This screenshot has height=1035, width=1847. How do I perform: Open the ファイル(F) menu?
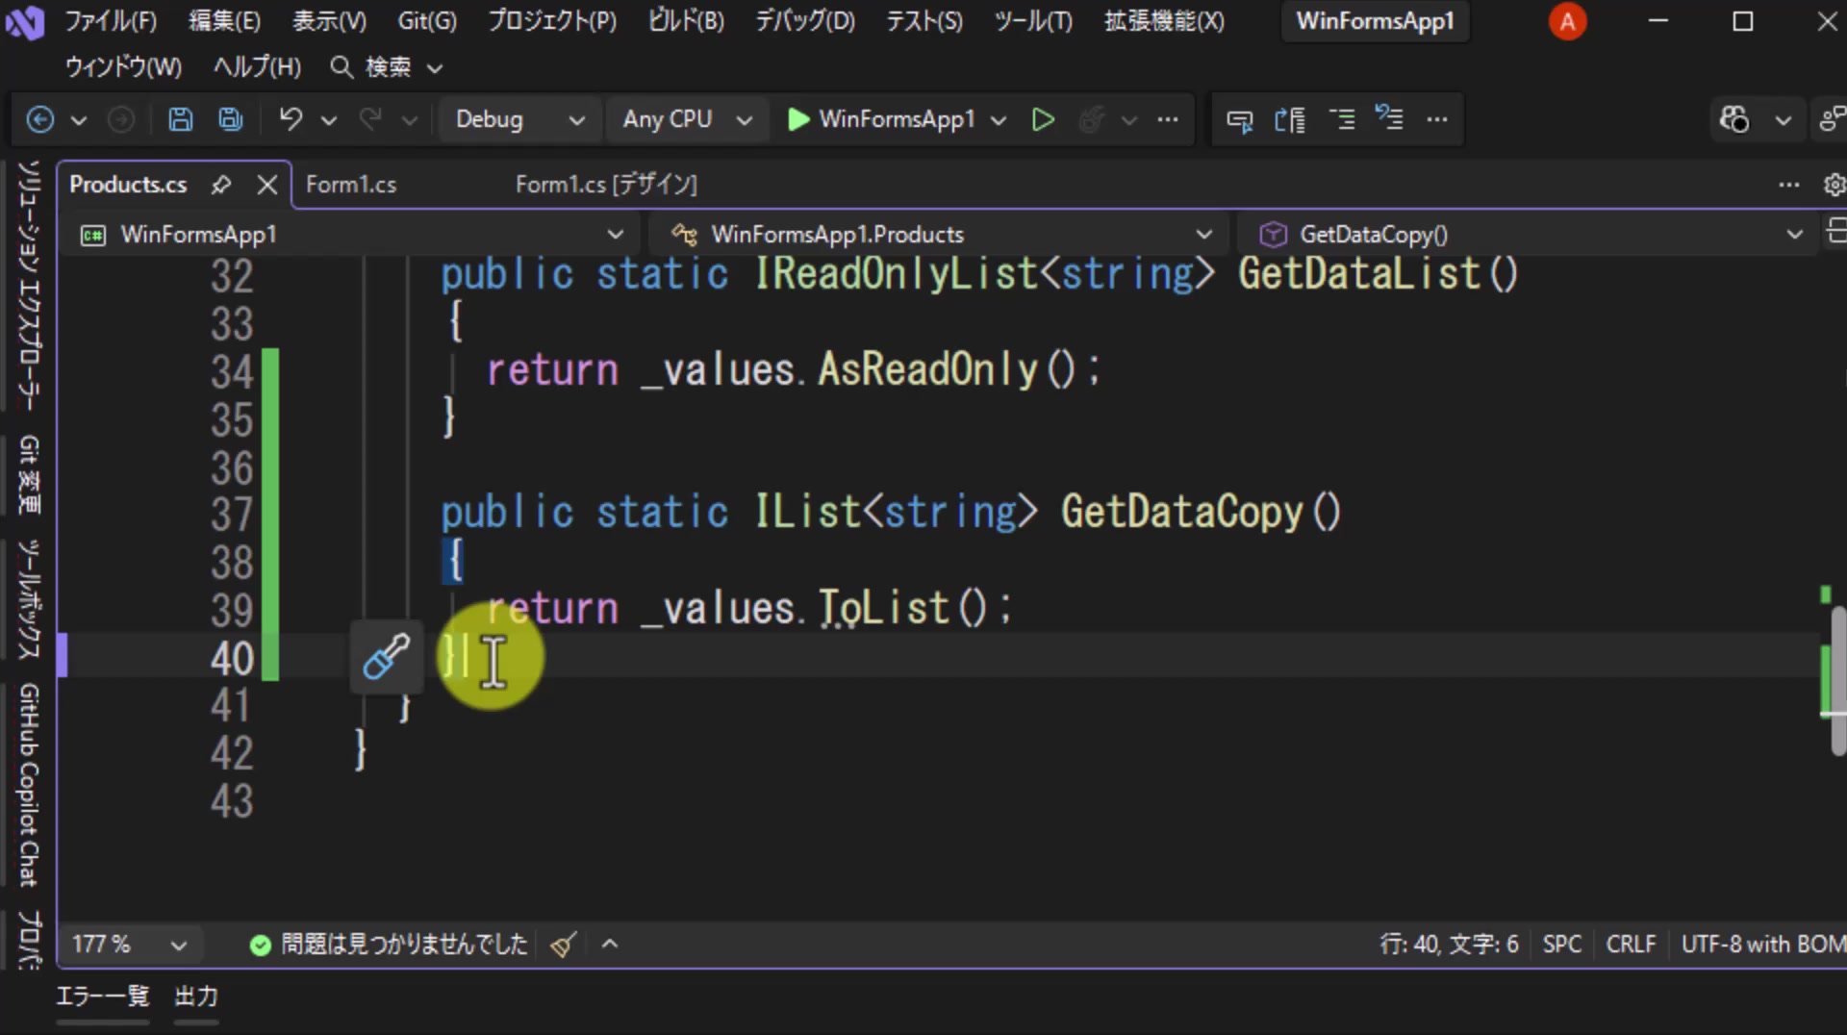pyautogui.click(x=111, y=21)
